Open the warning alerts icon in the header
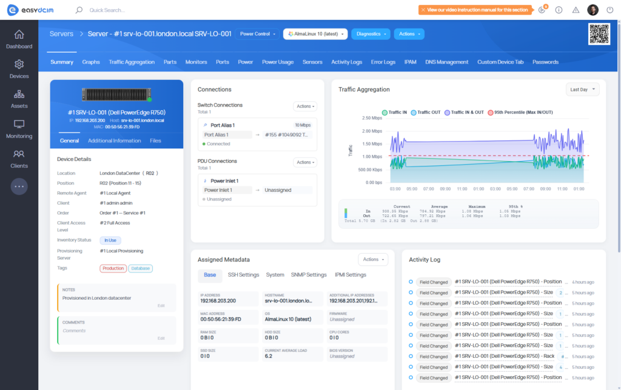 pos(575,10)
